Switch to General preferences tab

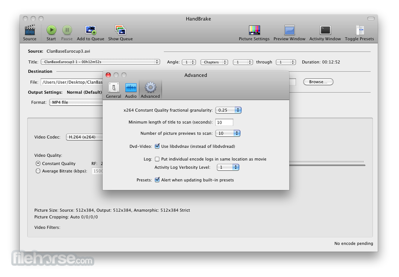click(113, 90)
